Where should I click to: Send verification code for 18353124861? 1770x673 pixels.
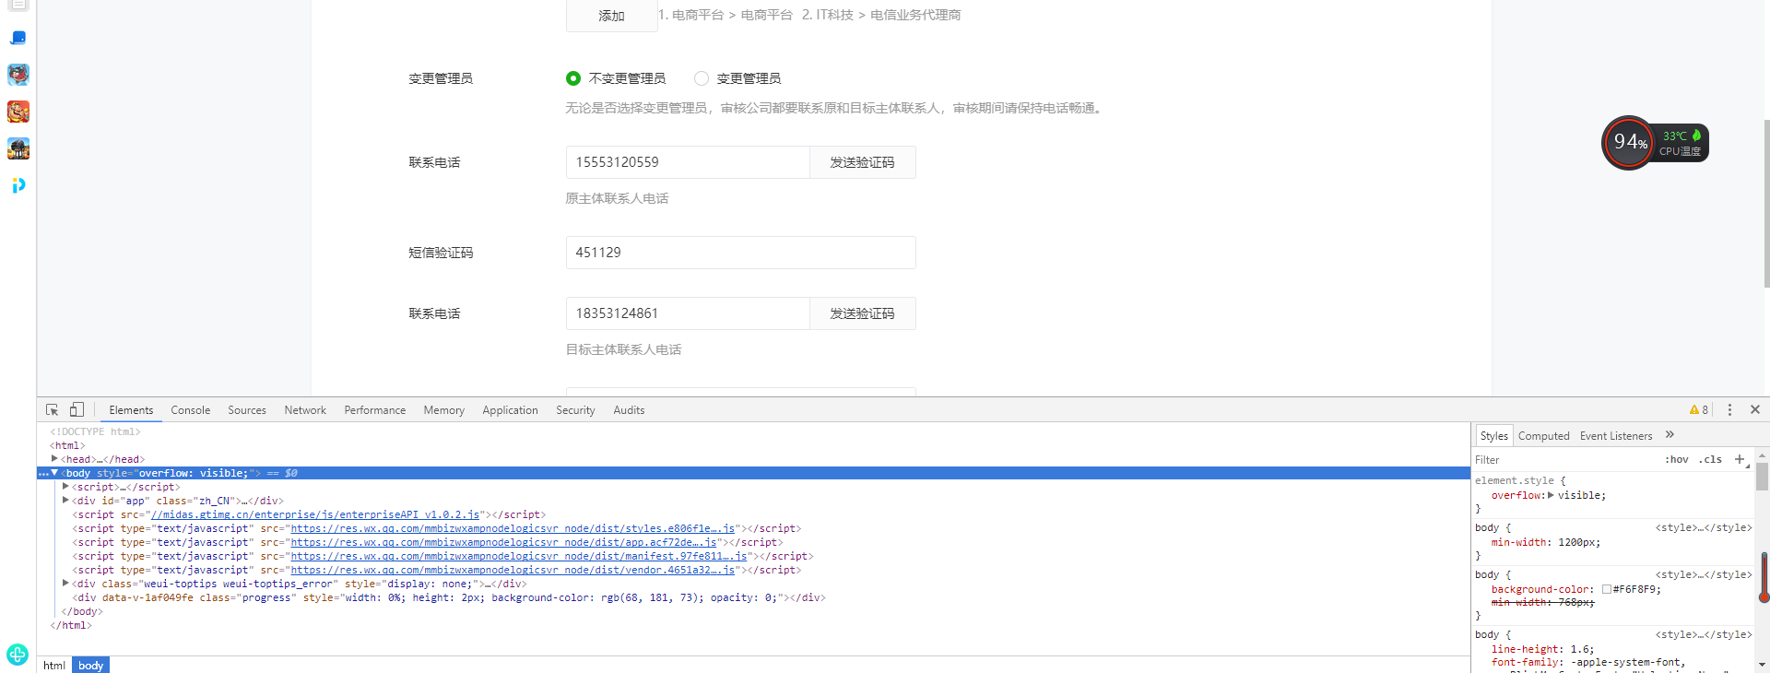pyautogui.click(x=862, y=313)
